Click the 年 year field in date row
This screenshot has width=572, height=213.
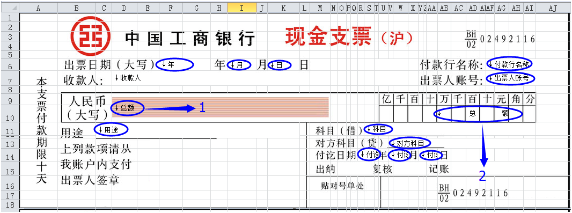click(x=174, y=64)
